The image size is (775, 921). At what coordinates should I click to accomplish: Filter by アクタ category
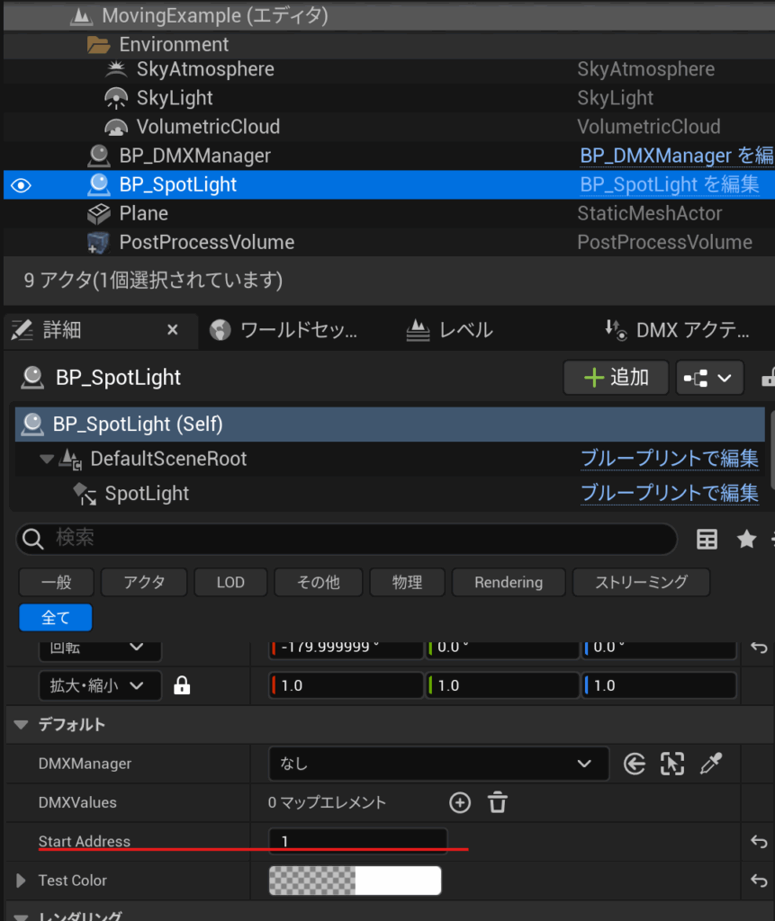(x=144, y=582)
